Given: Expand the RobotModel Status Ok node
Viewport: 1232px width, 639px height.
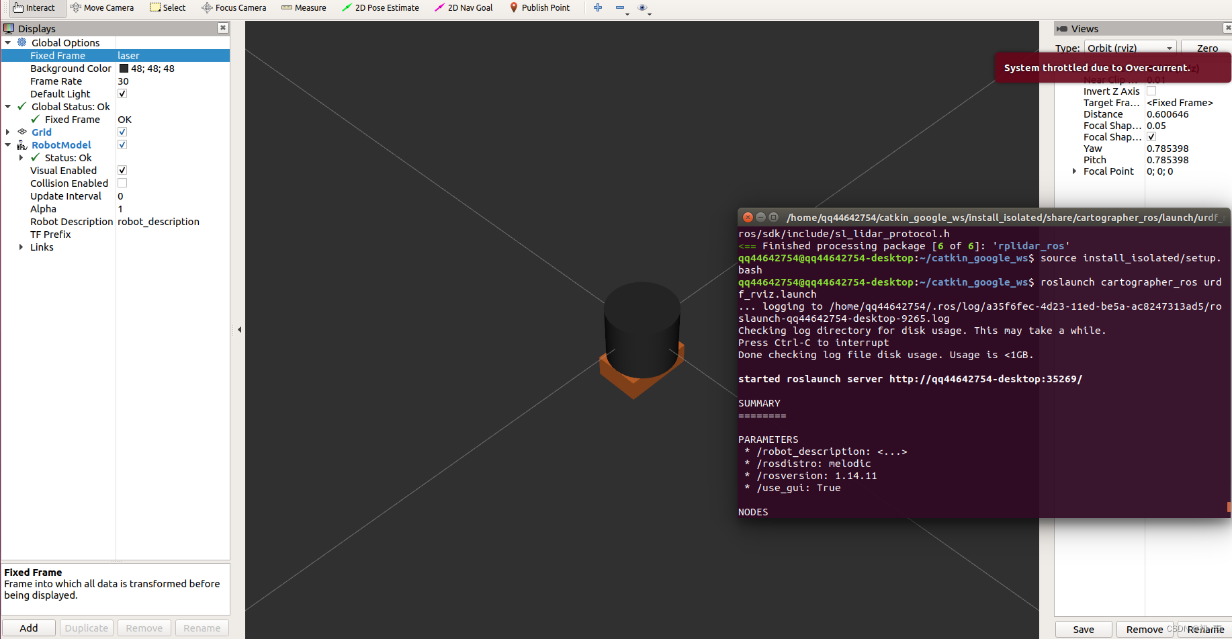Looking at the screenshot, I should click(21, 157).
